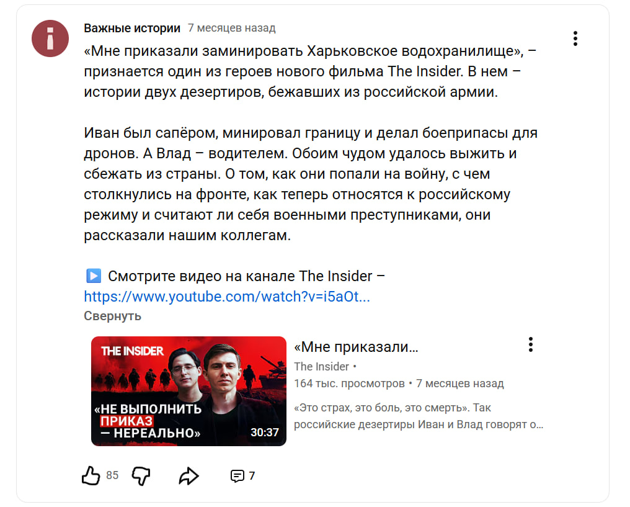Dislike the post with thumbs down icon
The height and width of the screenshot is (507, 630).
point(141,476)
